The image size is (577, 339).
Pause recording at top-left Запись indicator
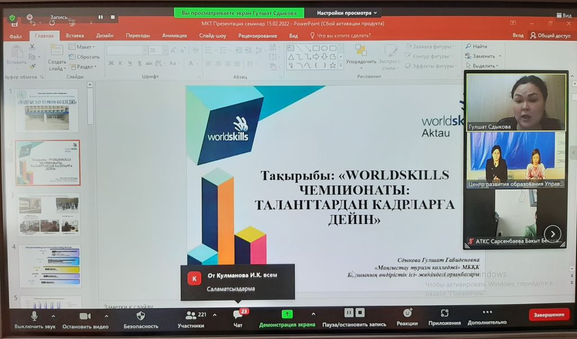click(x=100, y=17)
